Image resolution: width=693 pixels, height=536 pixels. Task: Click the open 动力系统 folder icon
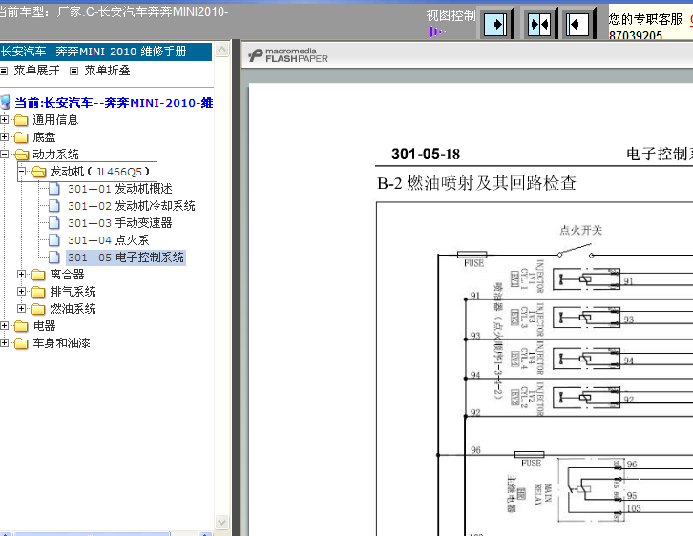(21, 155)
